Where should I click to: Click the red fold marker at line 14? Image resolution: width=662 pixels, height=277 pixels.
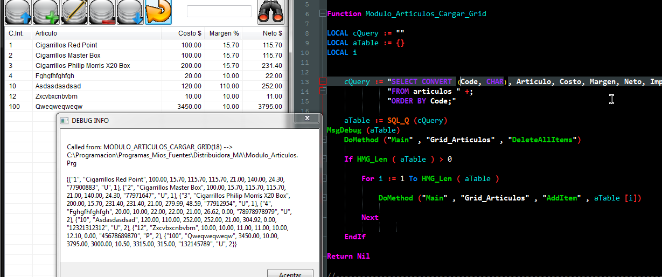click(323, 91)
